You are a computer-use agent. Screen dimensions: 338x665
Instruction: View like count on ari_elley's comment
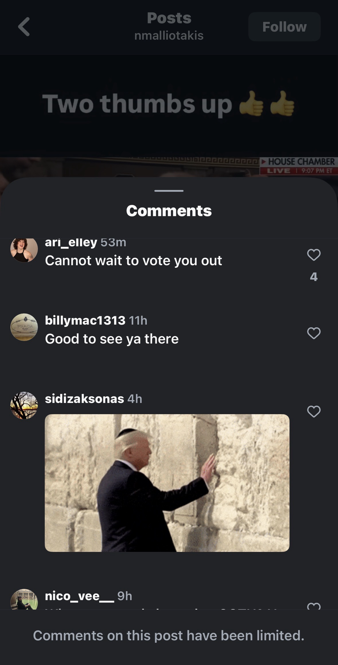pos(314,277)
